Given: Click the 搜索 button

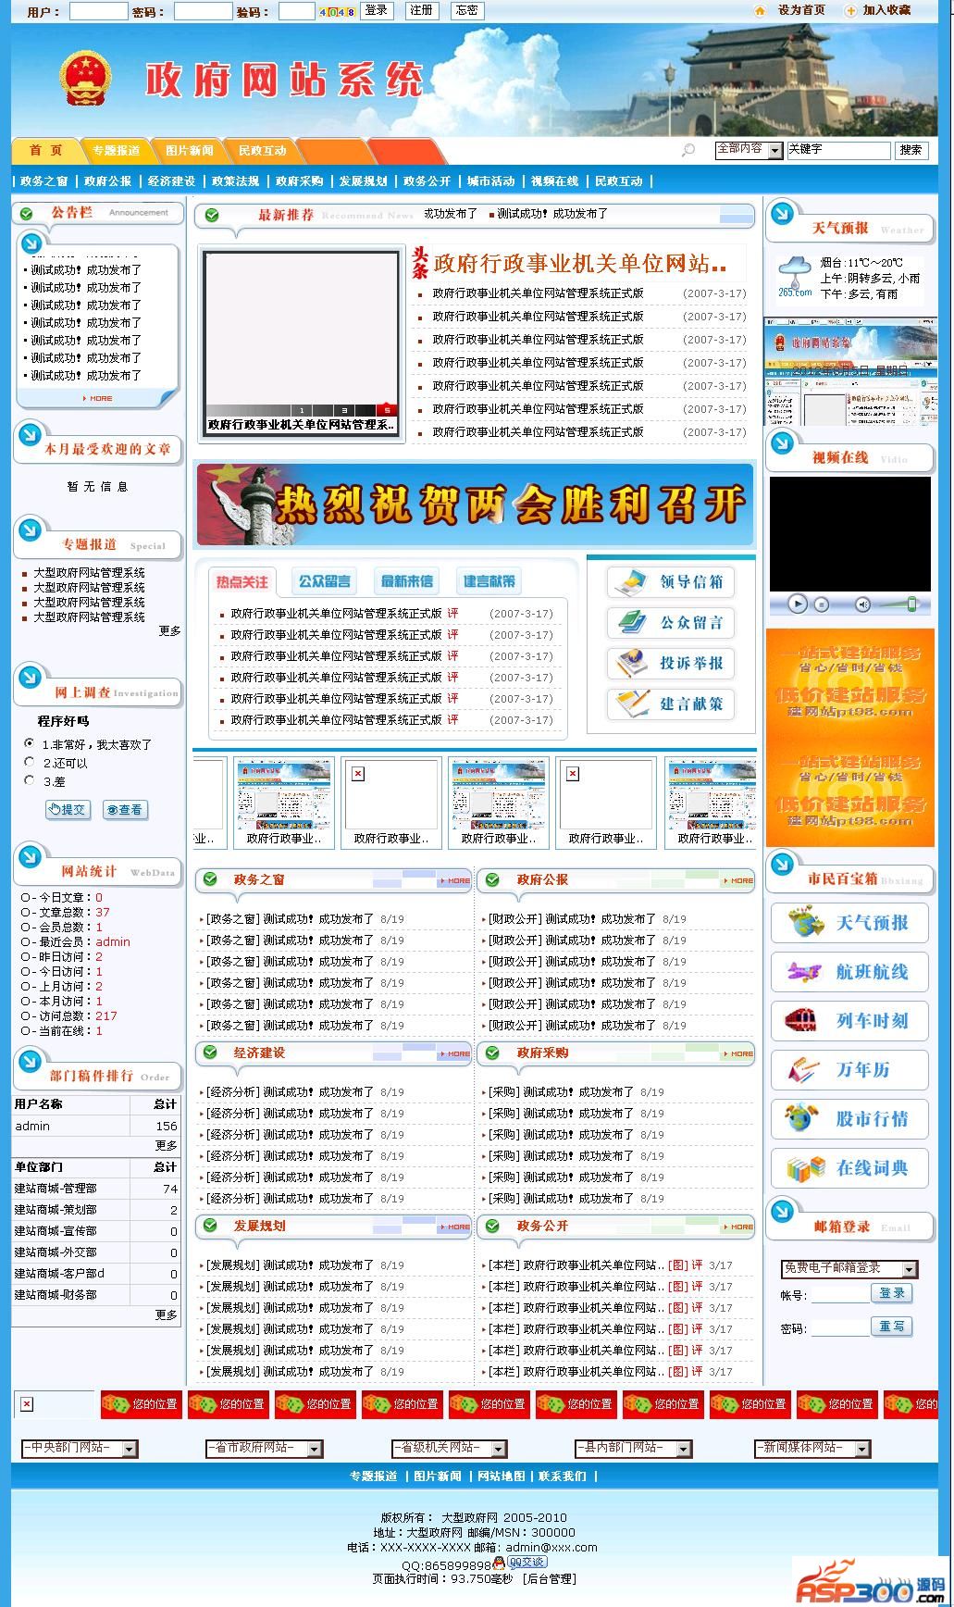Looking at the screenshot, I should (911, 150).
